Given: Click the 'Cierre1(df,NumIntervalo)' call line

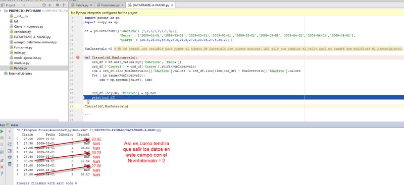Looking at the screenshot, I should click(107, 106).
